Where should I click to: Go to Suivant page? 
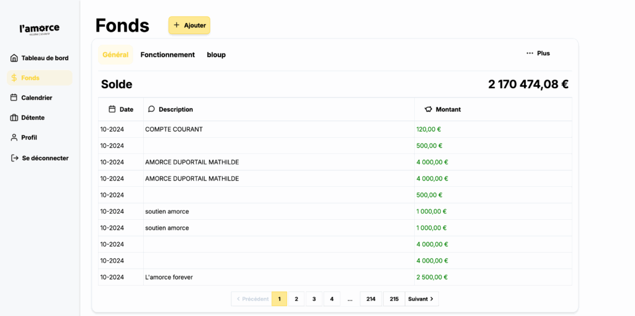pyautogui.click(x=421, y=299)
